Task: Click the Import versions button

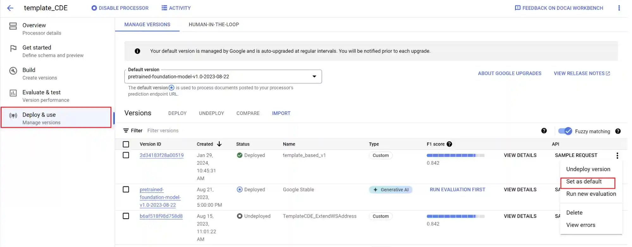Action: click(x=281, y=113)
